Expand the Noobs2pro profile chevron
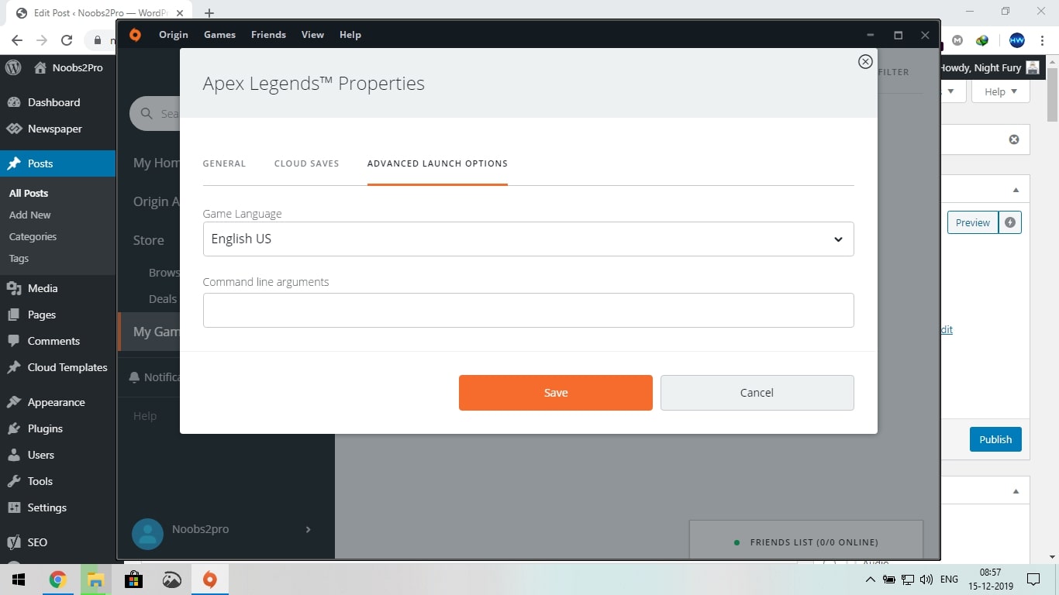The height and width of the screenshot is (595, 1059). point(308,529)
